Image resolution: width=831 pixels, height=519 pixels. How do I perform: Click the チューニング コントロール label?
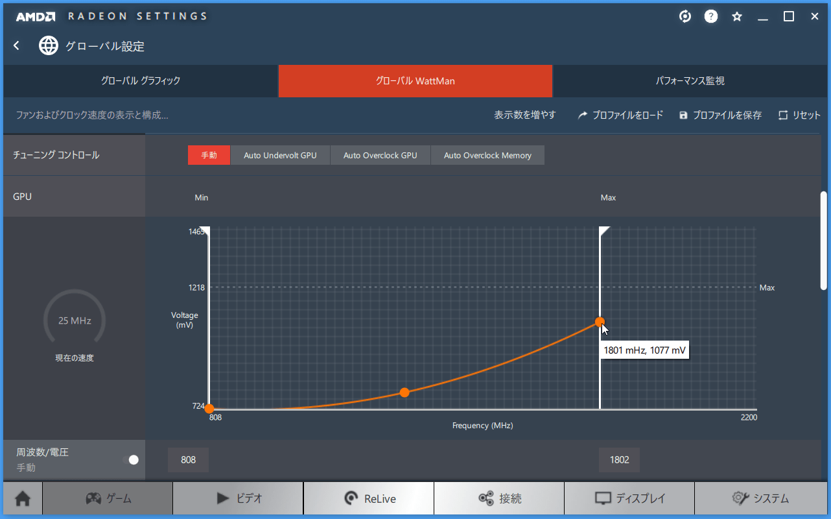pyautogui.click(x=56, y=155)
